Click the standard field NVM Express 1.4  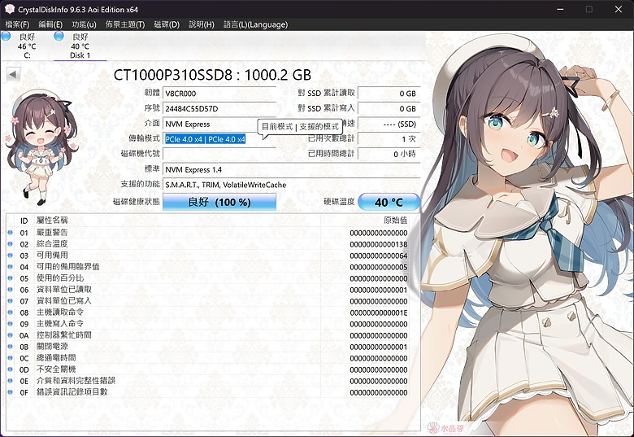click(291, 169)
